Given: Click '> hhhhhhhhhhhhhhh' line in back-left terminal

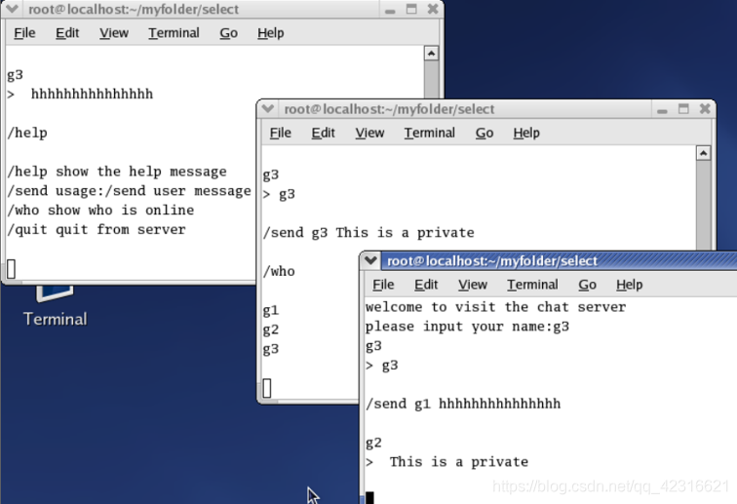Looking at the screenshot, I should point(80,94).
